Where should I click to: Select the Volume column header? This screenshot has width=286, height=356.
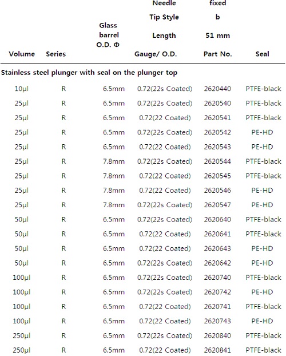pos(22,54)
